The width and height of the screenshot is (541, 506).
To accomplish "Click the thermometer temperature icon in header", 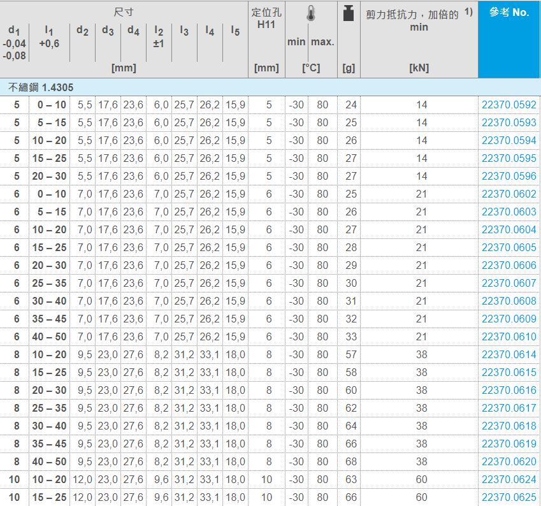I will pos(310,15).
